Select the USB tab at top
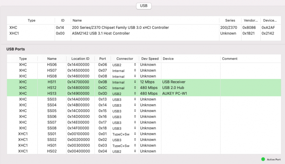285x164 pixels. (x=144, y=6)
